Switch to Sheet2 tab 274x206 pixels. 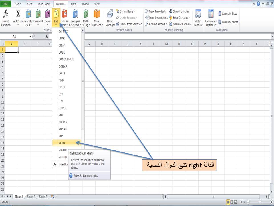pyautogui.click(x=31, y=197)
